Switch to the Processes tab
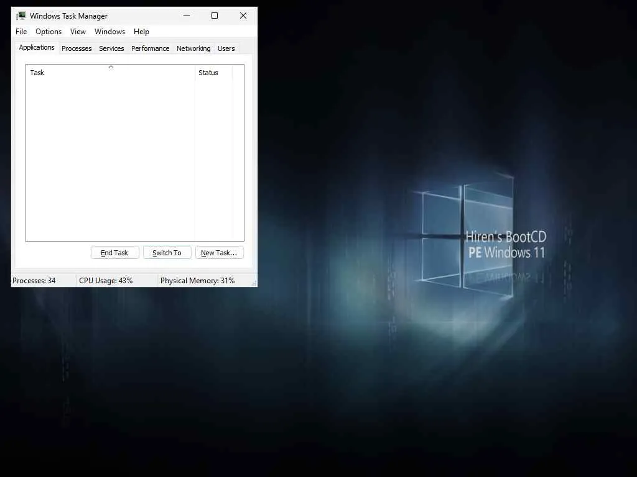637x477 pixels. (x=77, y=48)
